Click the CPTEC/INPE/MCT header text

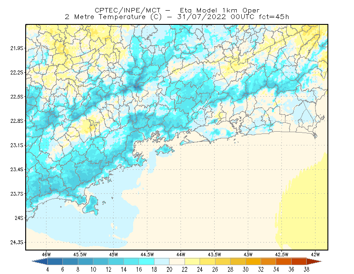[x=127, y=10]
